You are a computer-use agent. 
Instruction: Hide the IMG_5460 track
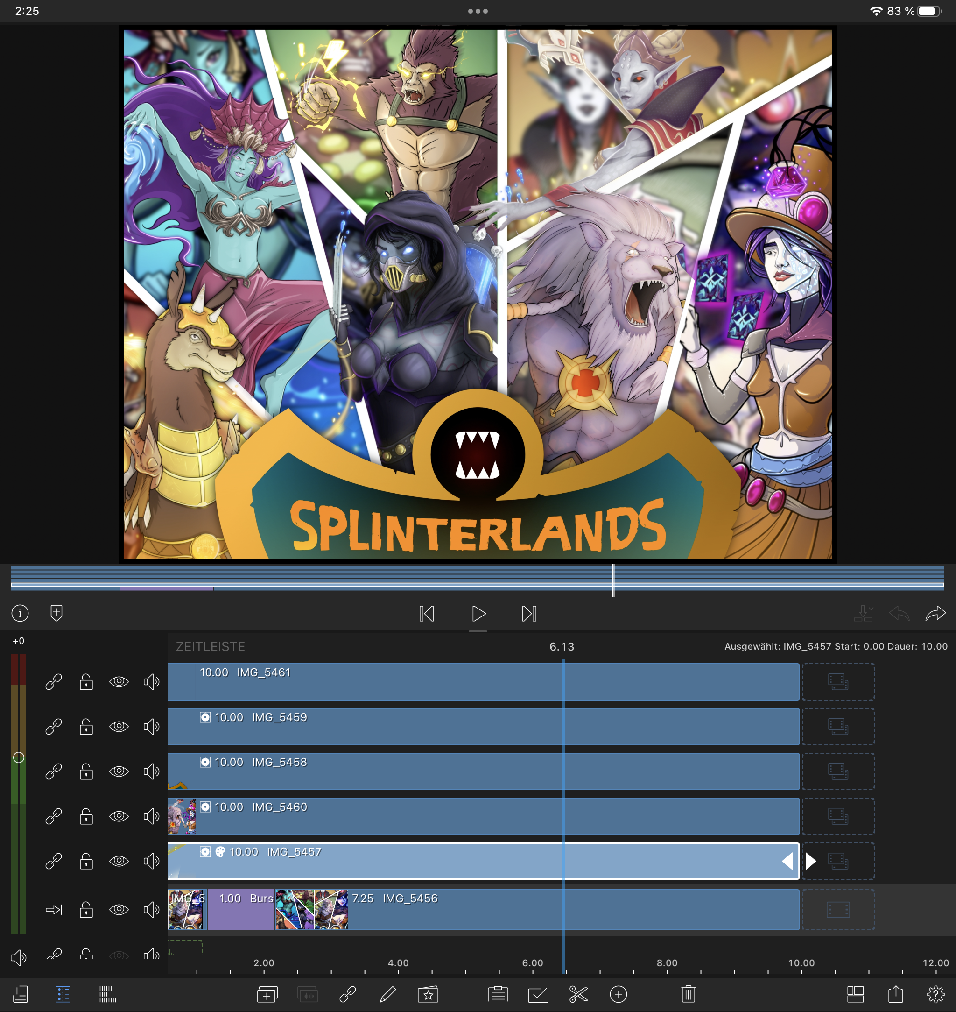click(119, 816)
